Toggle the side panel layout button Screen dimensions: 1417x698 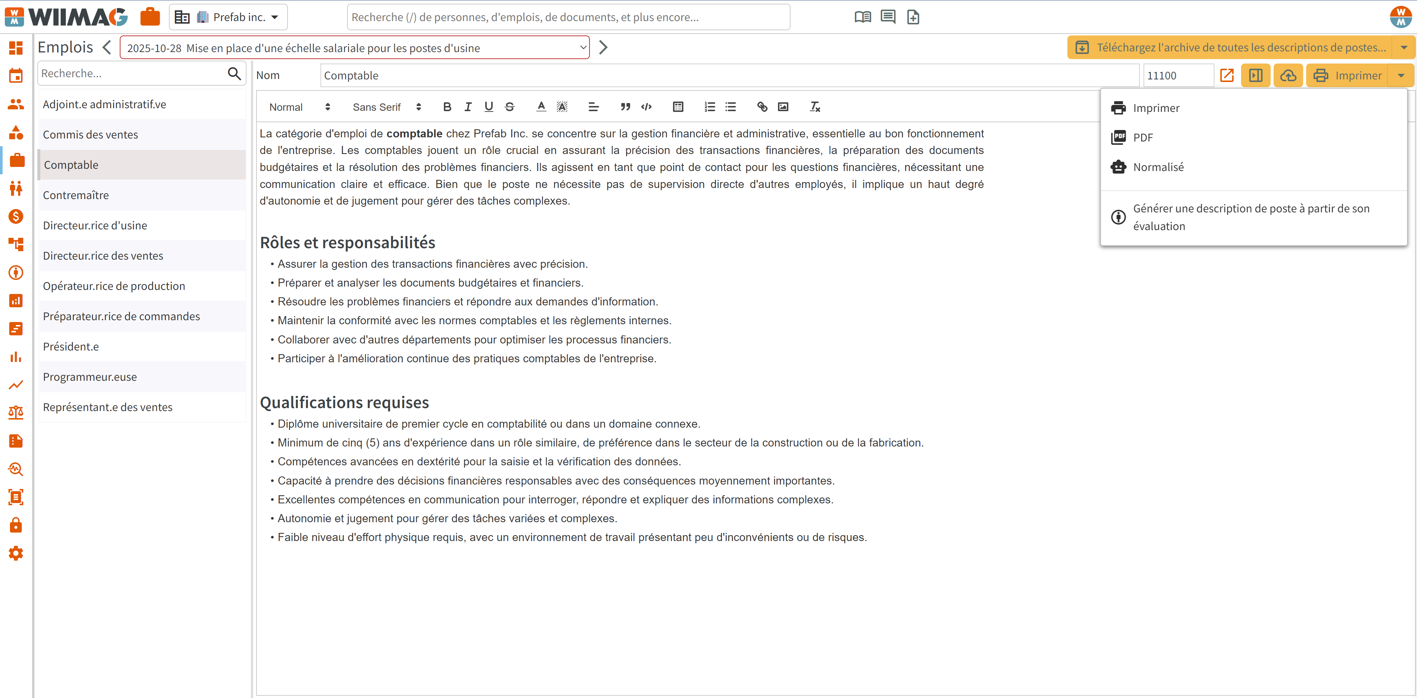pos(1255,75)
